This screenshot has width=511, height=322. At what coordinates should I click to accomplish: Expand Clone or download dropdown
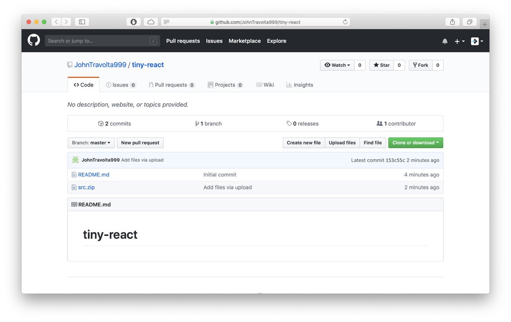[416, 142]
